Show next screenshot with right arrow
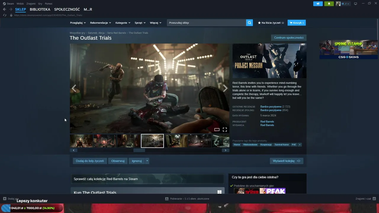 click(x=225, y=88)
